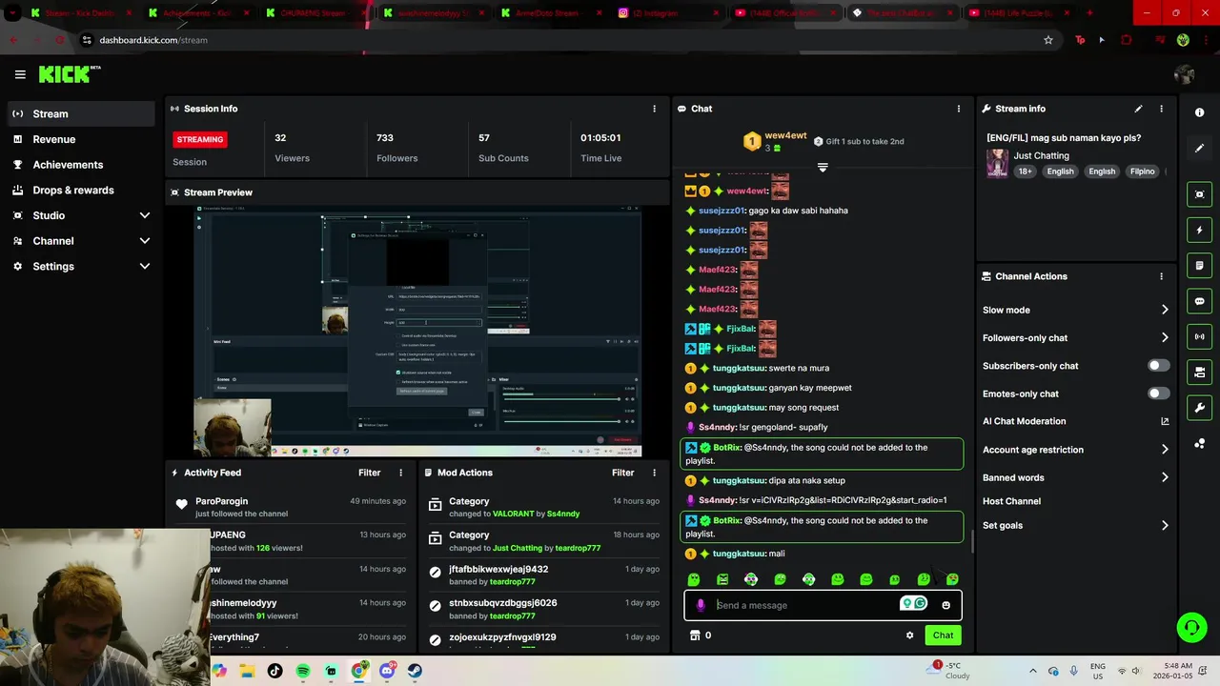Click the Just Chatting category link
Viewport: 1220px width, 686px height.
click(x=1041, y=155)
